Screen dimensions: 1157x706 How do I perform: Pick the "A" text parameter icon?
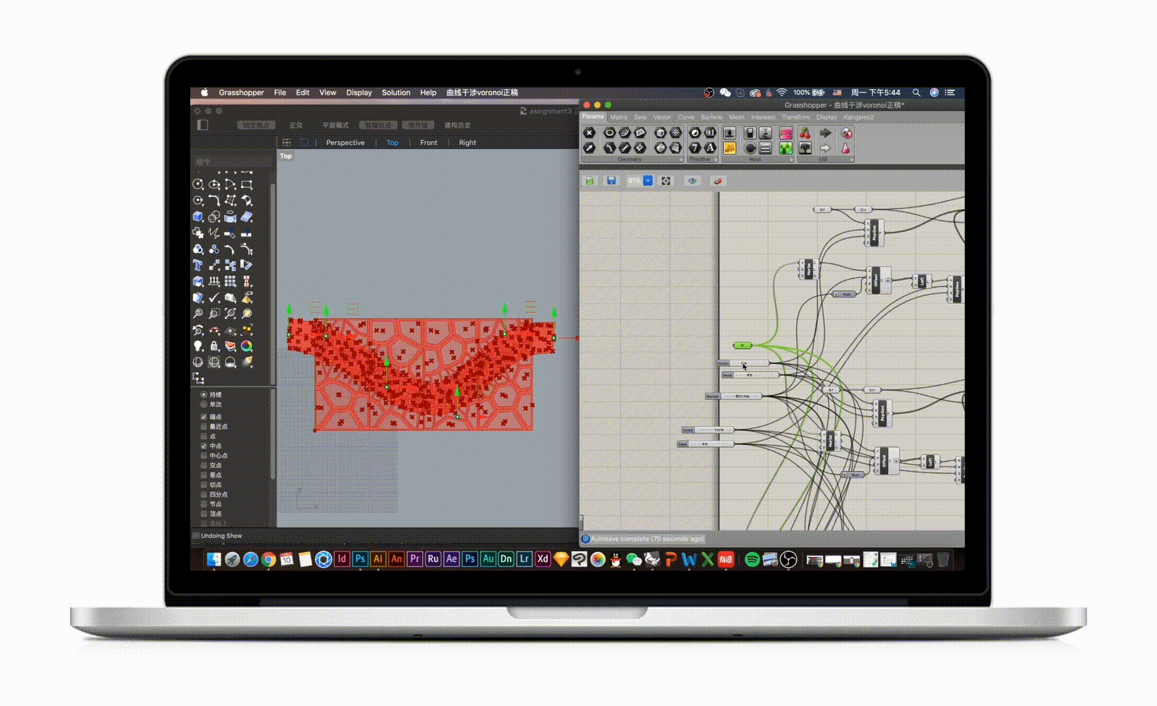click(x=710, y=148)
